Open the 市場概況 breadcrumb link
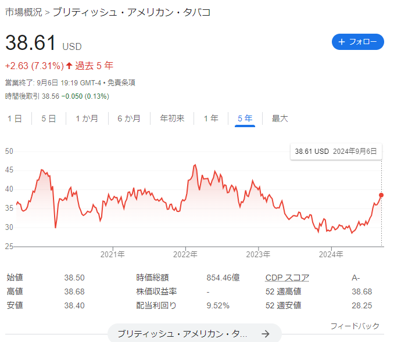The image size is (401, 342). click(x=23, y=12)
